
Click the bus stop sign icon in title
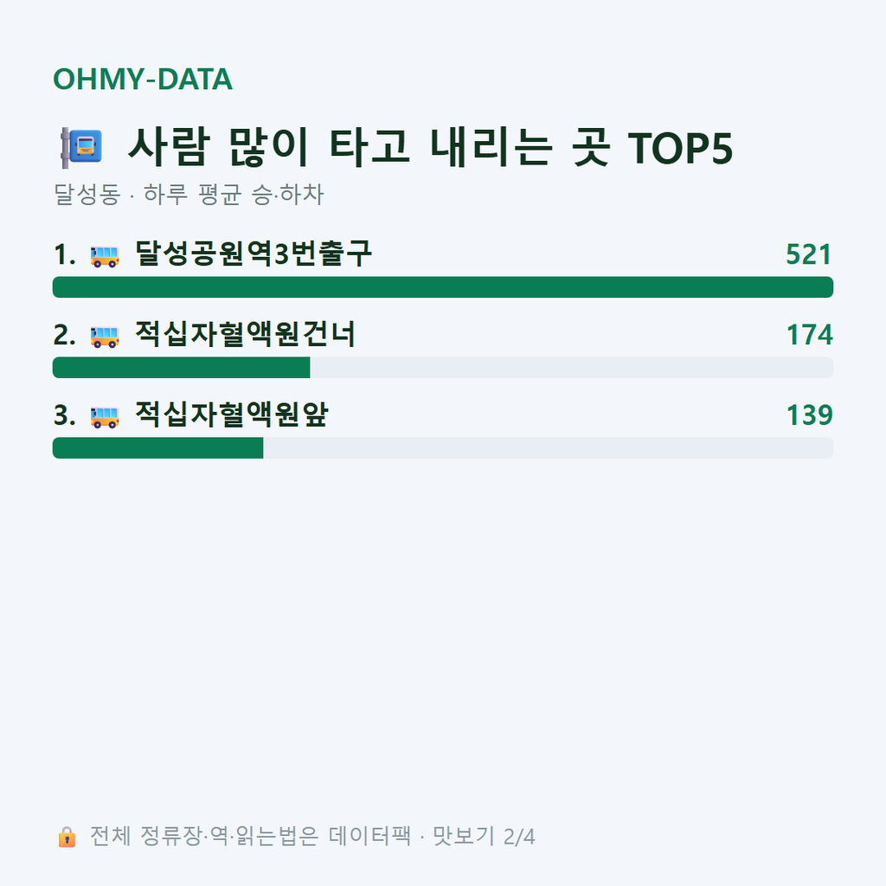81,147
